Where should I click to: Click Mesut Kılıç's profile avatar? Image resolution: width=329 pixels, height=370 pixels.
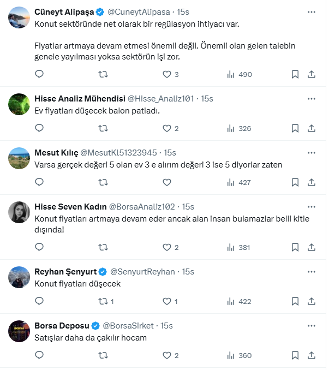[x=19, y=158]
